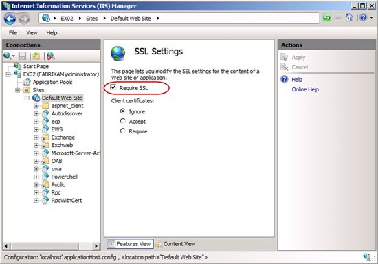The width and height of the screenshot is (378, 264).
Task: Click the Autodiscover application icon
Action: coord(45,113)
